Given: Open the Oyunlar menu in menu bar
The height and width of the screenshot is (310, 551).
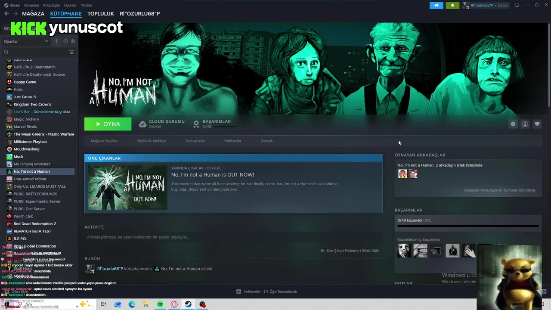Looking at the screenshot, I should 70,5.
